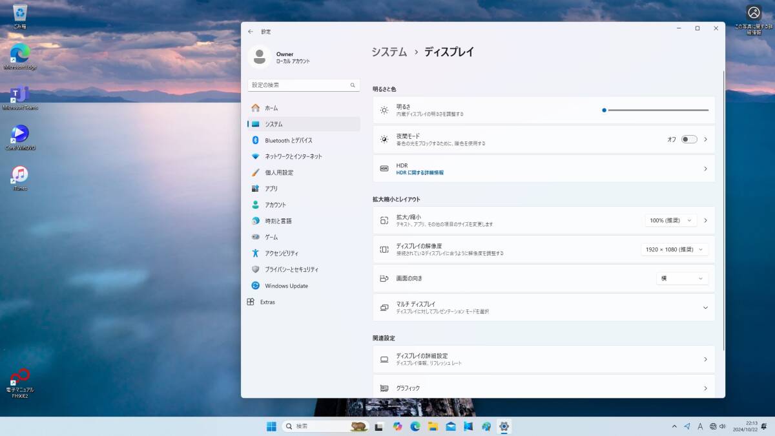
Task: Open Task View from the taskbar
Action: click(x=379, y=426)
